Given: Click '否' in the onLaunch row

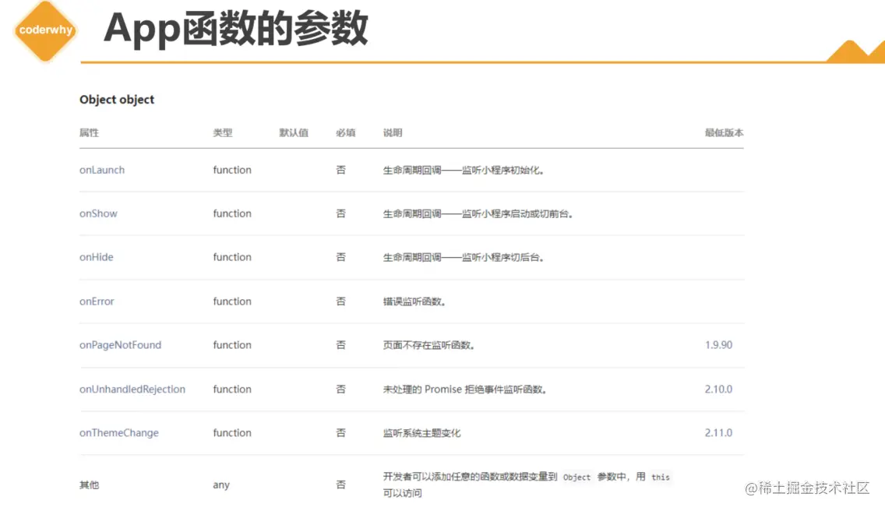Looking at the screenshot, I should (340, 170).
